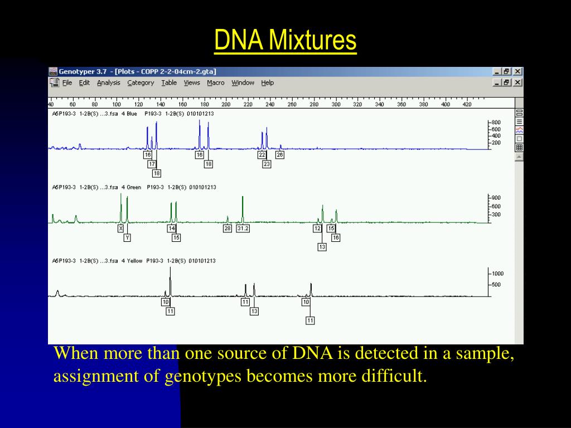Click the 900 value on green plot axis
The image size is (571, 428).
(496, 198)
